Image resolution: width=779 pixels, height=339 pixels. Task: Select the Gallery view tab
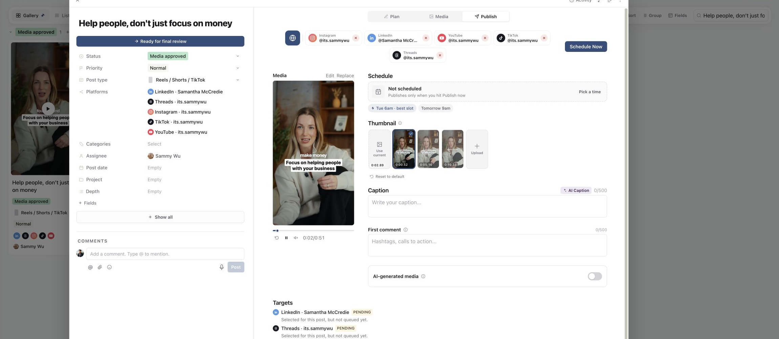coord(30,16)
